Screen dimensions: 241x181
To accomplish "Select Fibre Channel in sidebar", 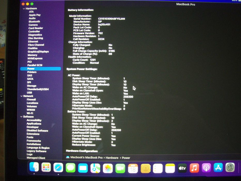I will click(36, 45).
